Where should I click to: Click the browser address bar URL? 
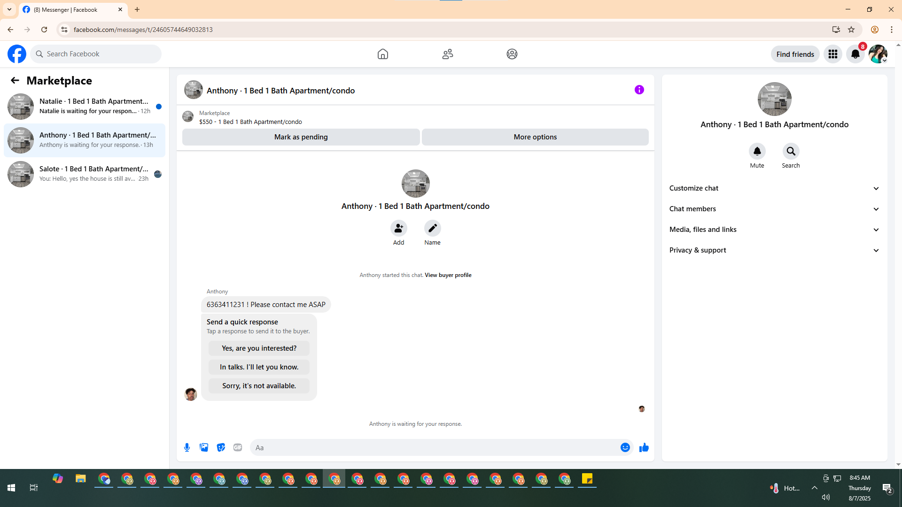pyautogui.click(x=143, y=30)
